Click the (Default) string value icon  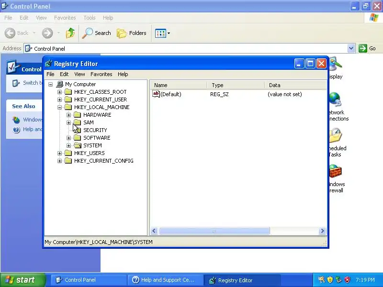(x=156, y=94)
